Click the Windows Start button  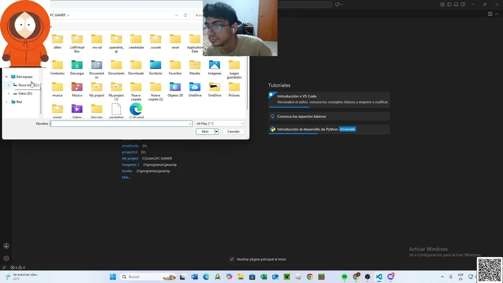[x=113, y=277]
